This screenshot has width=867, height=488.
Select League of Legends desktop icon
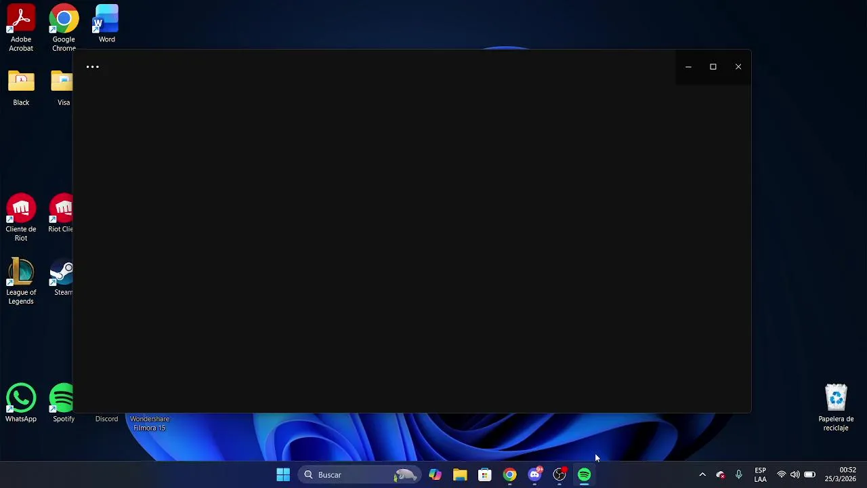coord(21,281)
